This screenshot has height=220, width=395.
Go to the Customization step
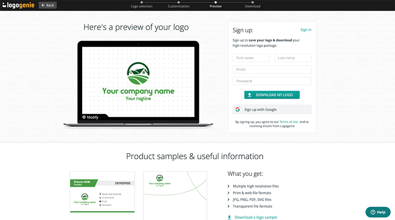179,6
